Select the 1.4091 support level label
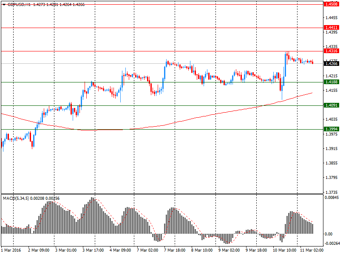Viewport: 340px width, 255px height. pos(331,105)
